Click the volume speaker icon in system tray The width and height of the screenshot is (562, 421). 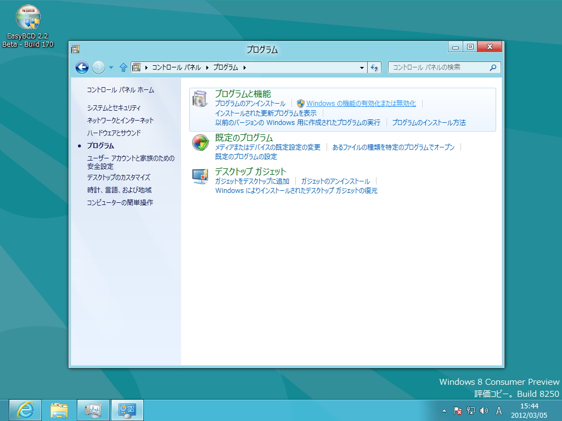click(x=484, y=409)
